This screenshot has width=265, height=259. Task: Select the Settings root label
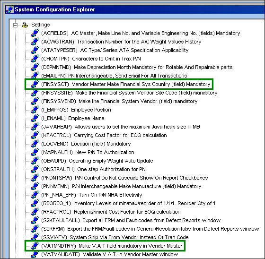(x=41, y=25)
